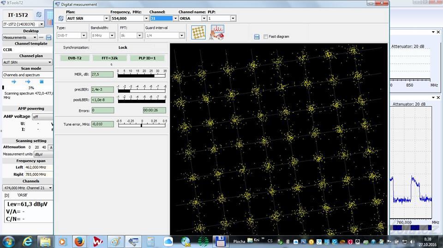Open the Channel name ORSA dropdown
This screenshot has width=443, height=248.
(x=204, y=18)
